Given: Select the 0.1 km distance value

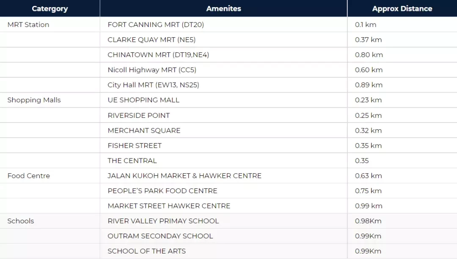Looking at the screenshot, I should pyautogui.click(x=366, y=25).
